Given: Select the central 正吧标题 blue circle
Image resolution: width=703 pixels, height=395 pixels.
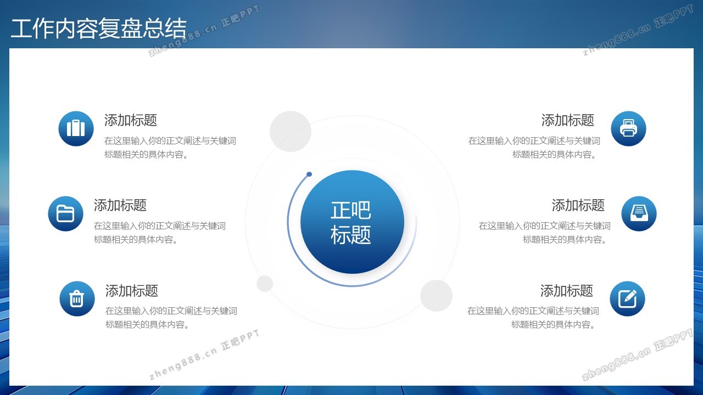Looking at the screenshot, I should click(x=352, y=222).
